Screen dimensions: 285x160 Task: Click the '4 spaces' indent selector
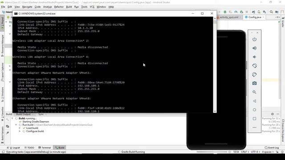268,152
